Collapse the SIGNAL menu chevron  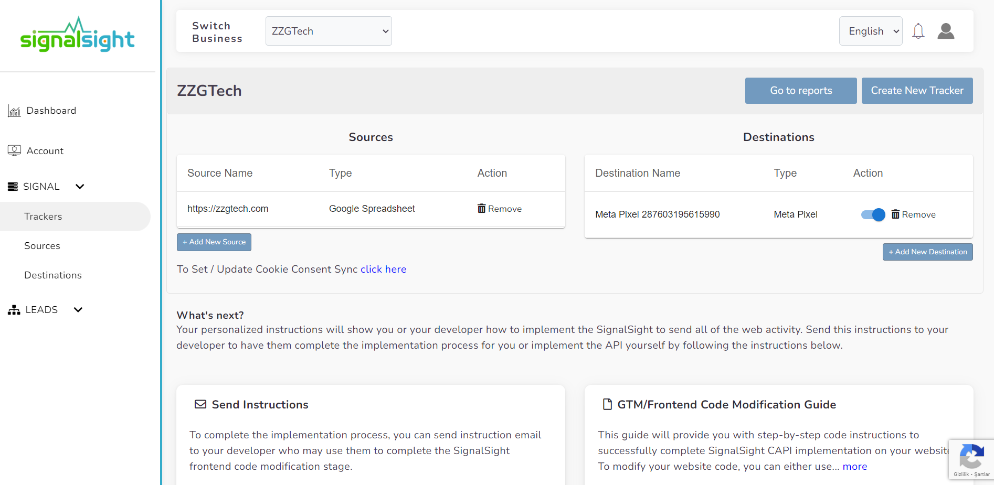pos(80,186)
